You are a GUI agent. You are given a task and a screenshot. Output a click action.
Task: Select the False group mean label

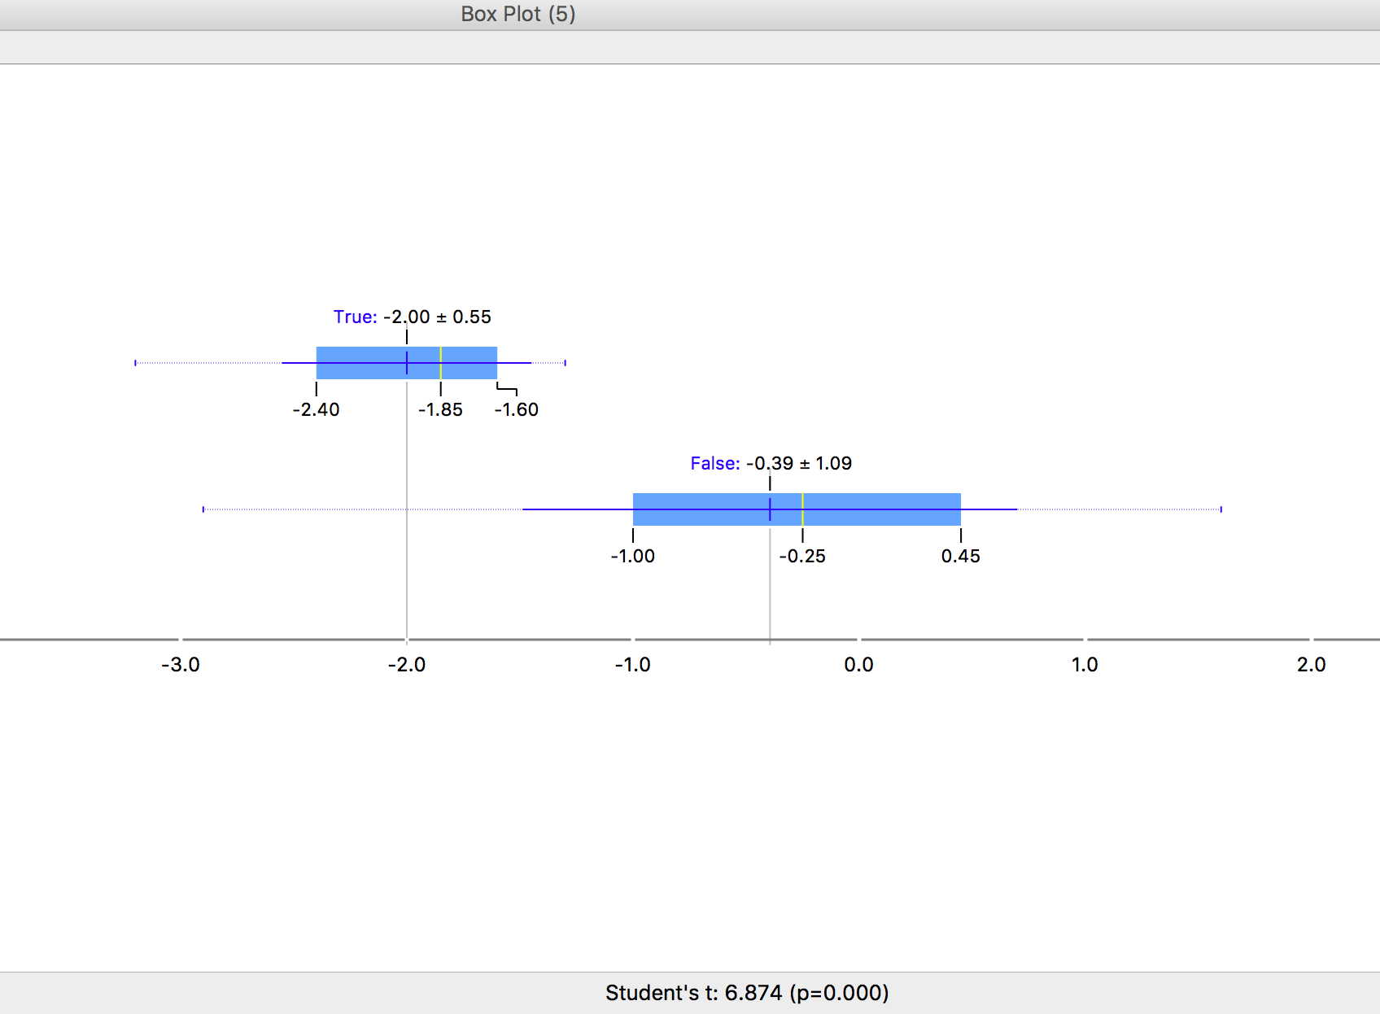click(x=771, y=463)
